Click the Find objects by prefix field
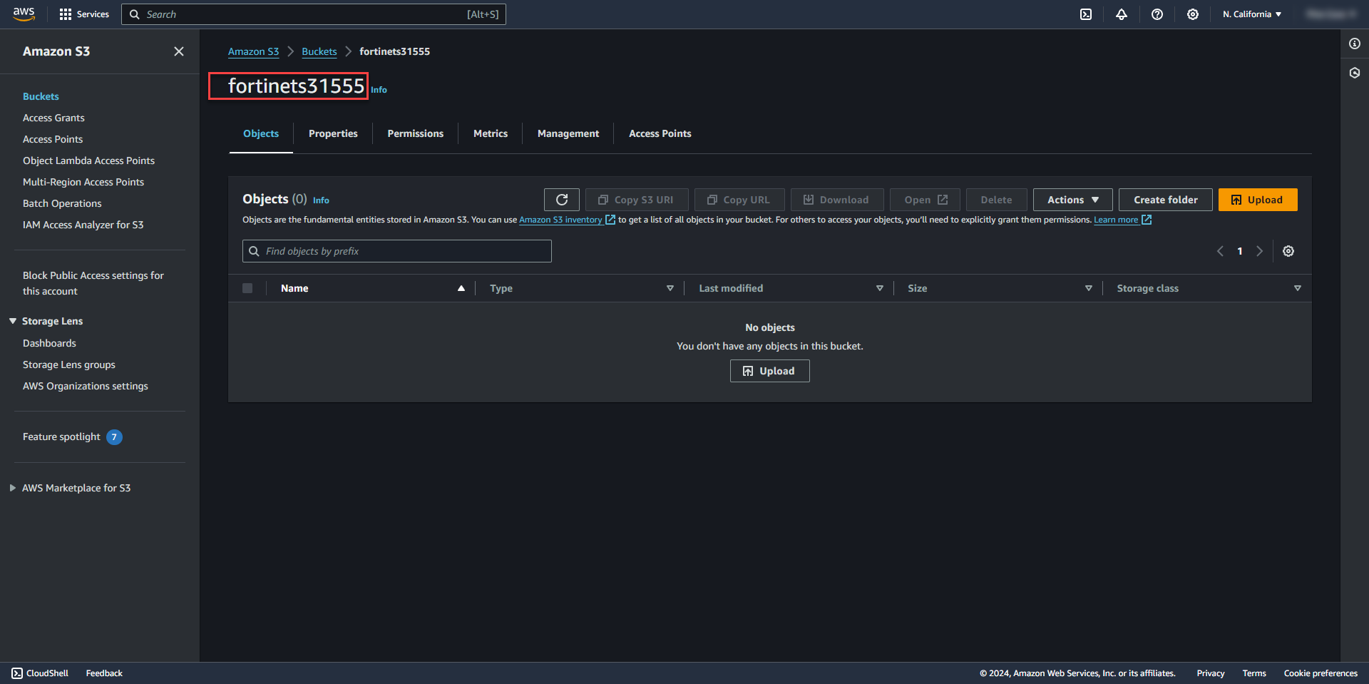The height and width of the screenshot is (684, 1369). (397, 251)
